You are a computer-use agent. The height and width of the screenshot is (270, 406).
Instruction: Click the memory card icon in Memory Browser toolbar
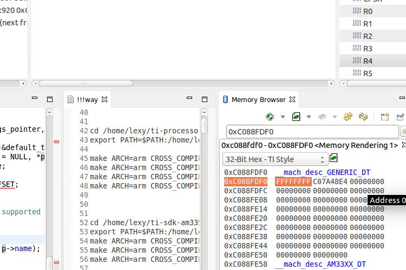[296, 117]
